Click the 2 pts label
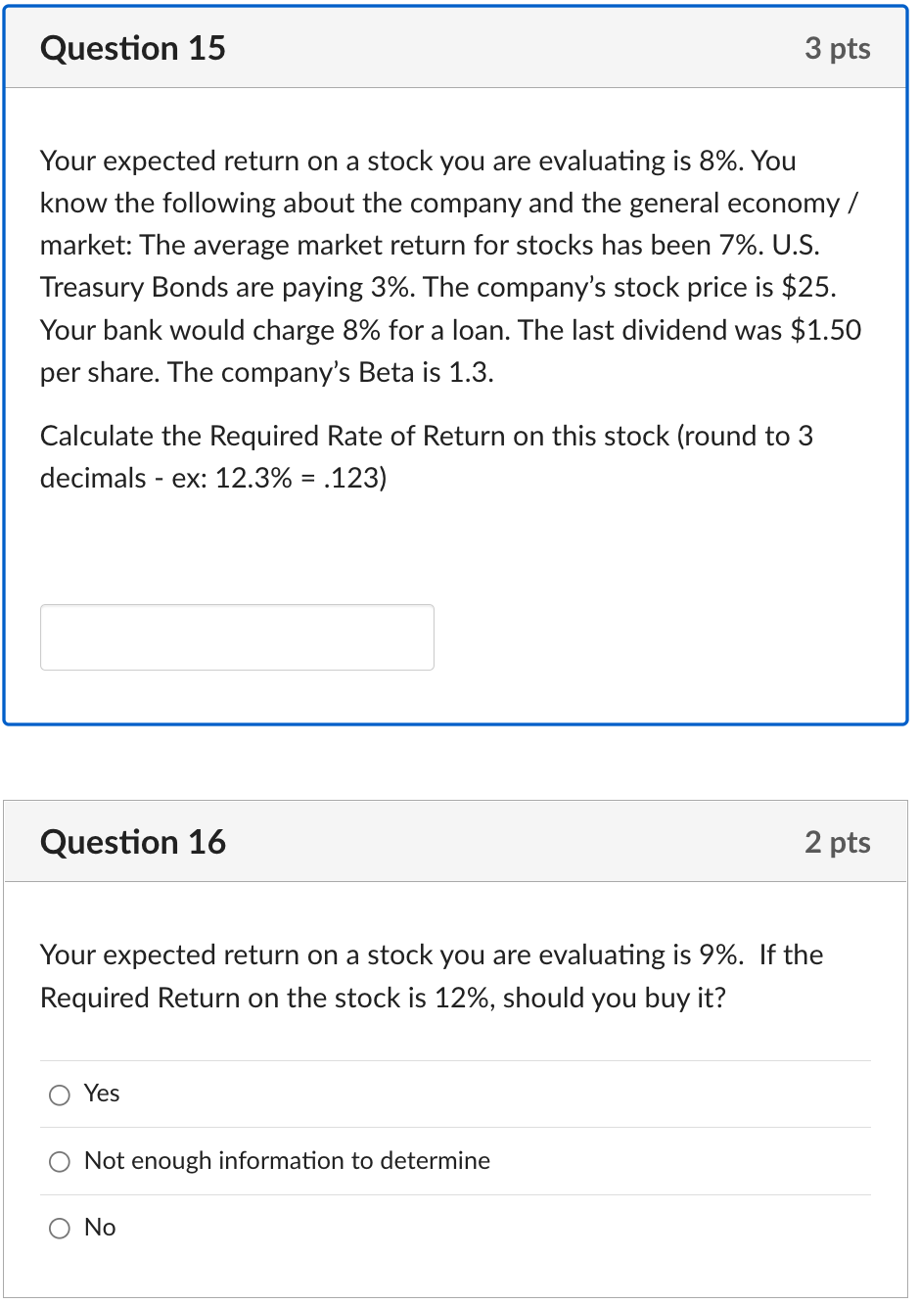Screen dimensions: 919x1304 click(837, 842)
